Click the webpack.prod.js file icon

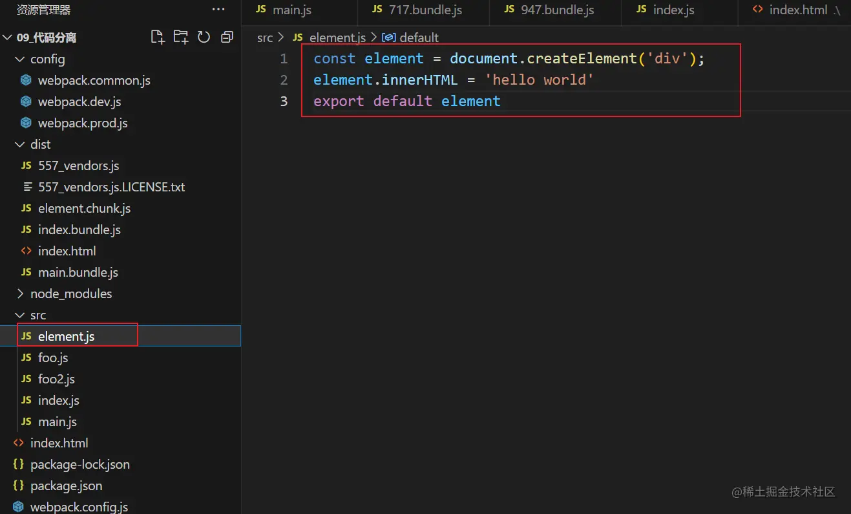click(26, 123)
